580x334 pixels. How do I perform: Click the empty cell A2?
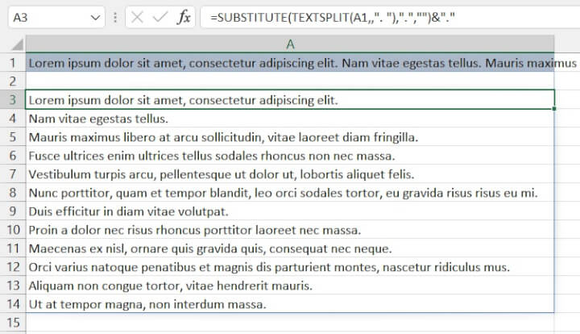[290, 81]
